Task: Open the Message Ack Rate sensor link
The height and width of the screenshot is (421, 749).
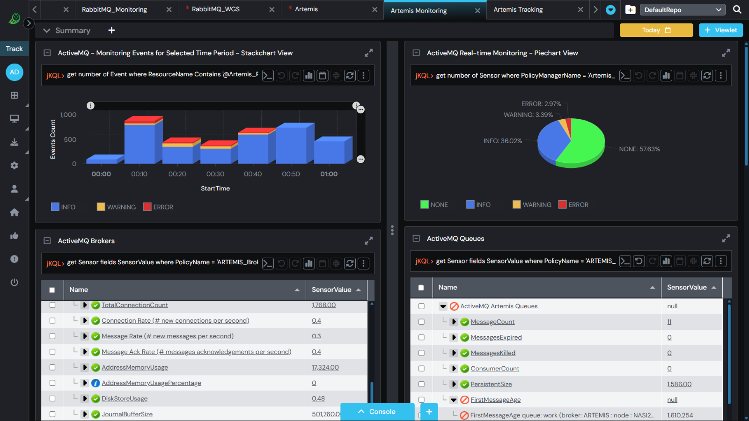Action: pyautogui.click(x=196, y=352)
